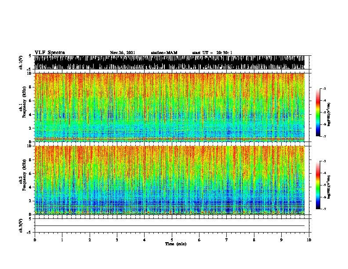Click the "ch.1(V)" waveform axis label
This screenshot has width=348, height=269.
(x=21, y=62)
